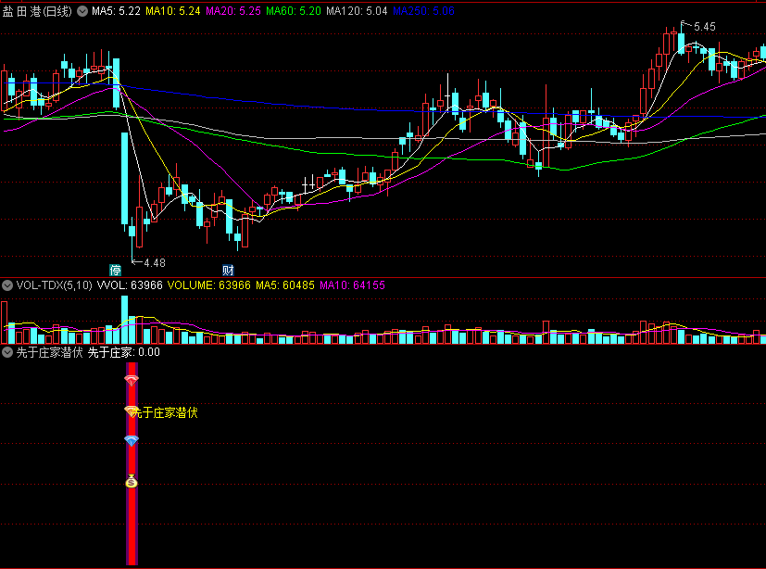Click the VVOL: 63966 value

(x=130, y=285)
